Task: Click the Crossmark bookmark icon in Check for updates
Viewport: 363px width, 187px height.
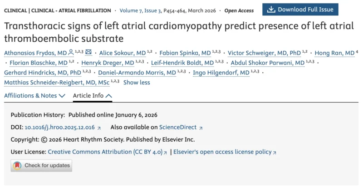Action: 17,166
